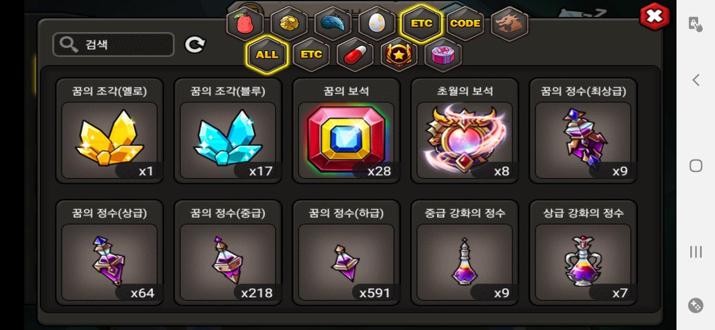Select the gold ore category icon

tap(289, 23)
